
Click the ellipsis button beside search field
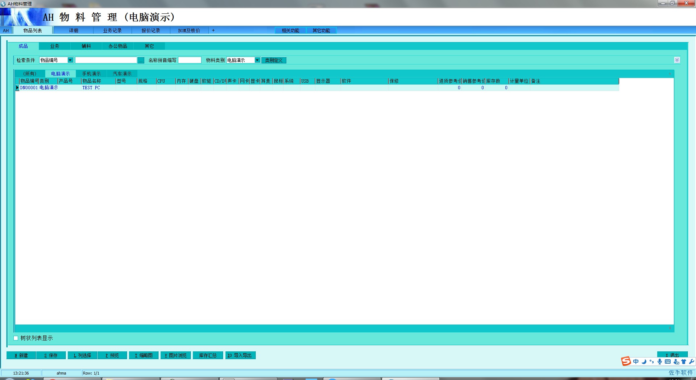pos(141,60)
